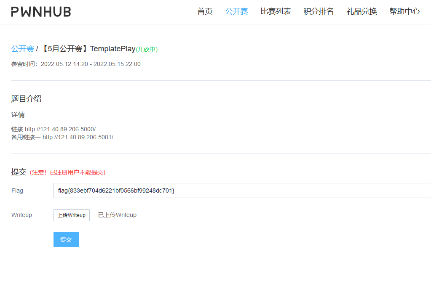Open the 比赛列表 page
This screenshot has width=431, height=291.
pos(276,11)
